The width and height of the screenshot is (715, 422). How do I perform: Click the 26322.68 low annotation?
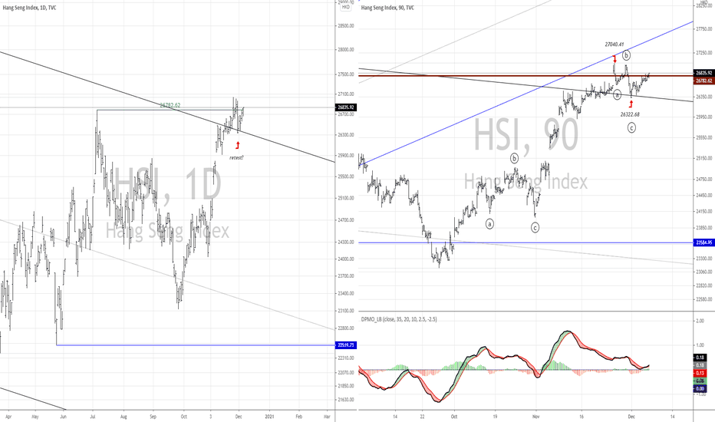pyautogui.click(x=630, y=114)
